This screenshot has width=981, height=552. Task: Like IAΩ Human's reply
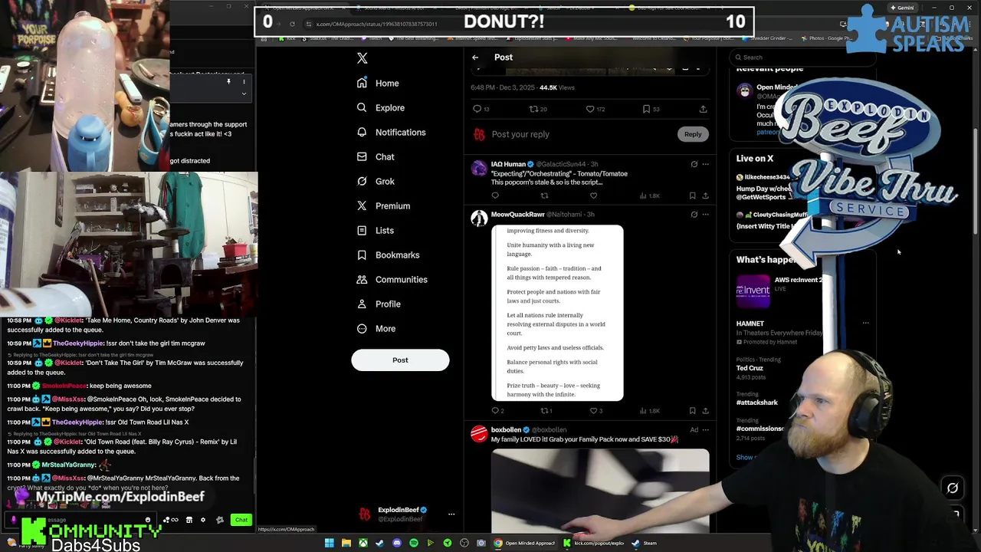[593, 196]
